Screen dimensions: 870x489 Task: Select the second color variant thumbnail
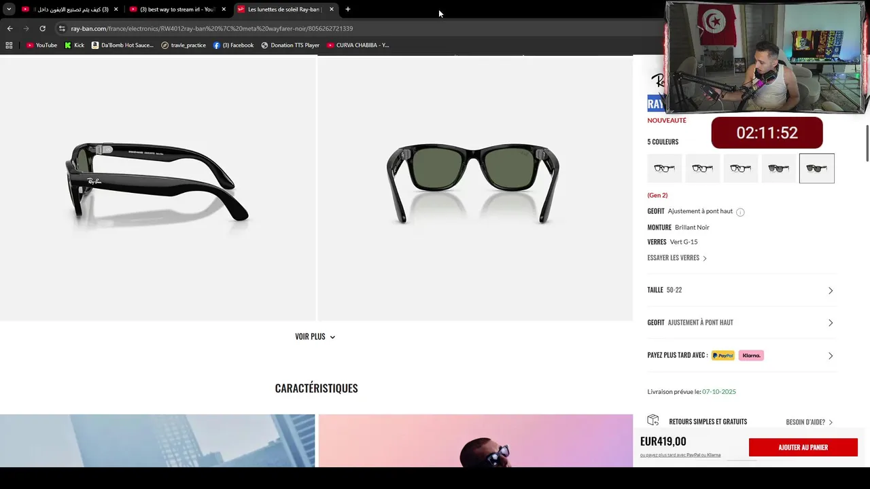point(703,168)
